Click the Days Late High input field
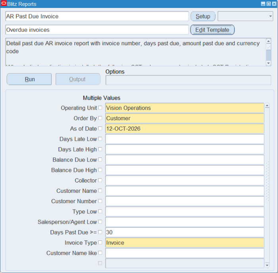The height and width of the screenshot is (273, 278). click(x=185, y=149)
